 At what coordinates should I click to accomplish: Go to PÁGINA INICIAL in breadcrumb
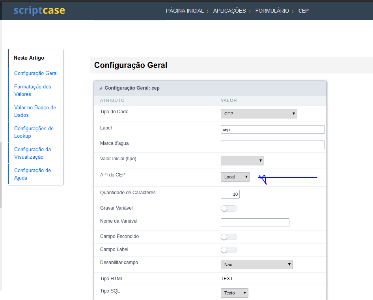[185, 11]
